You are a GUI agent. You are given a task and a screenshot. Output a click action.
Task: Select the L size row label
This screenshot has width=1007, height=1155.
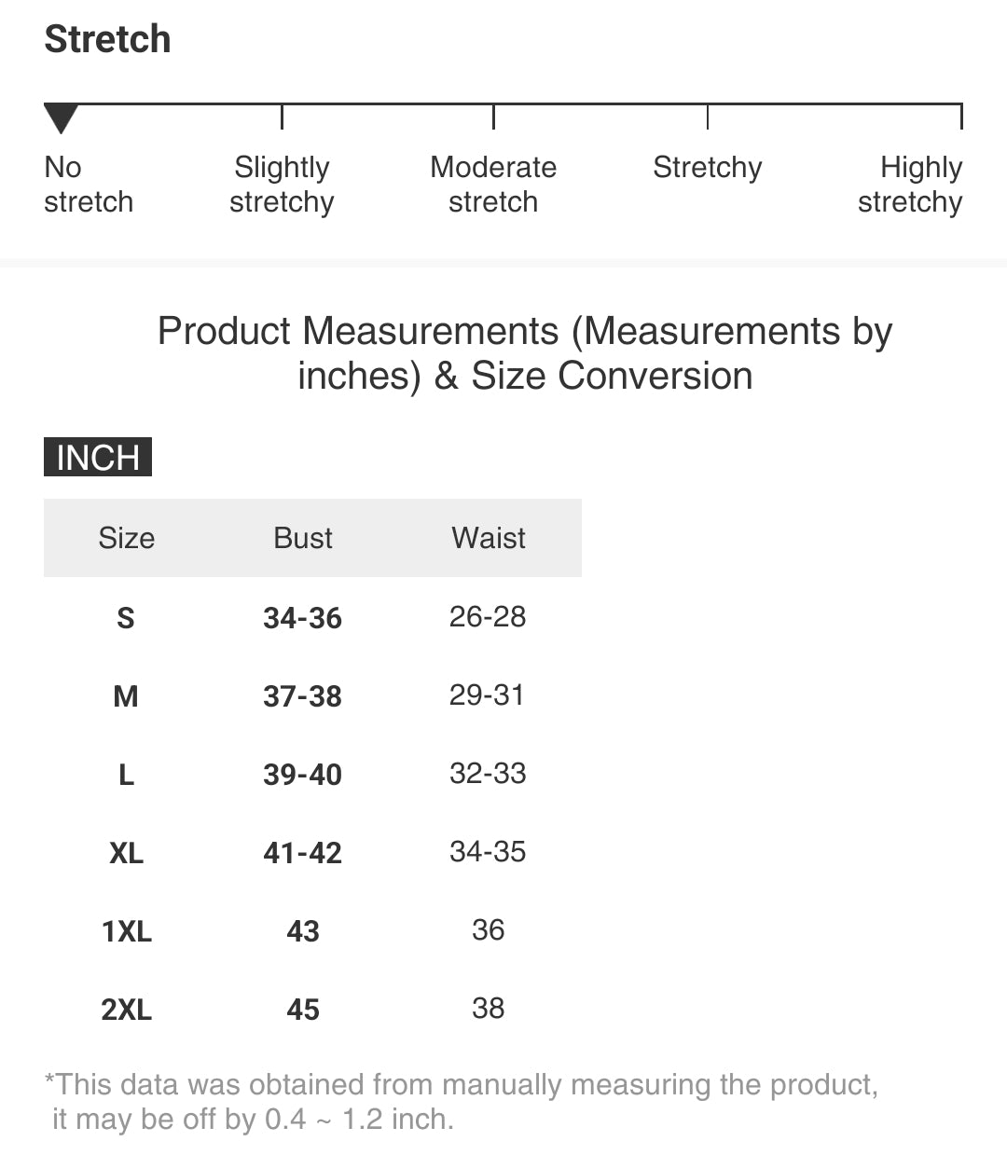126,775
